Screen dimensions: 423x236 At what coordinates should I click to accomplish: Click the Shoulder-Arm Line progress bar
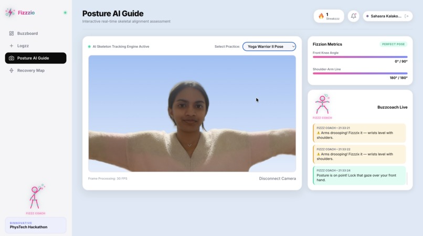360,73
